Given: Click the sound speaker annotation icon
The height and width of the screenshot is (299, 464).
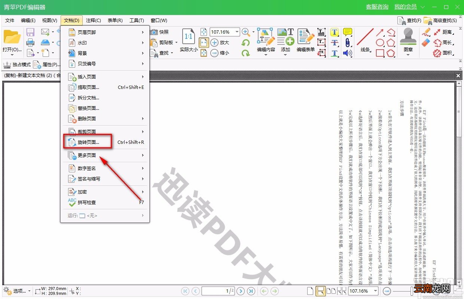Looking at the screenshot, I should click(x=348, y=53).
